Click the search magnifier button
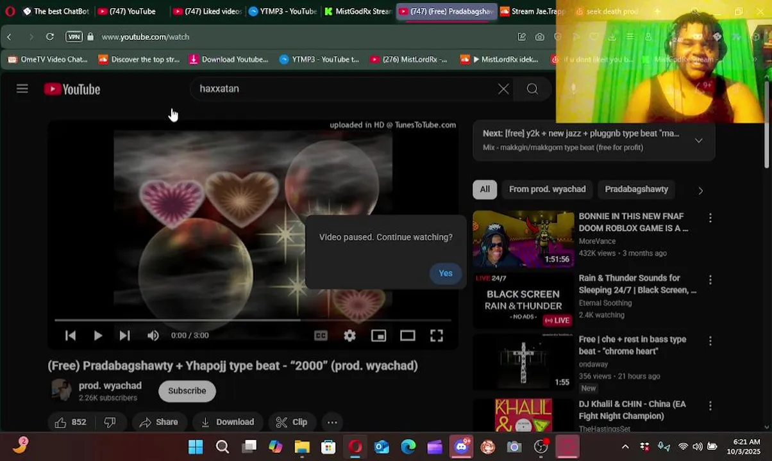Viewport: 772px width, 461px height. [532, 89]
